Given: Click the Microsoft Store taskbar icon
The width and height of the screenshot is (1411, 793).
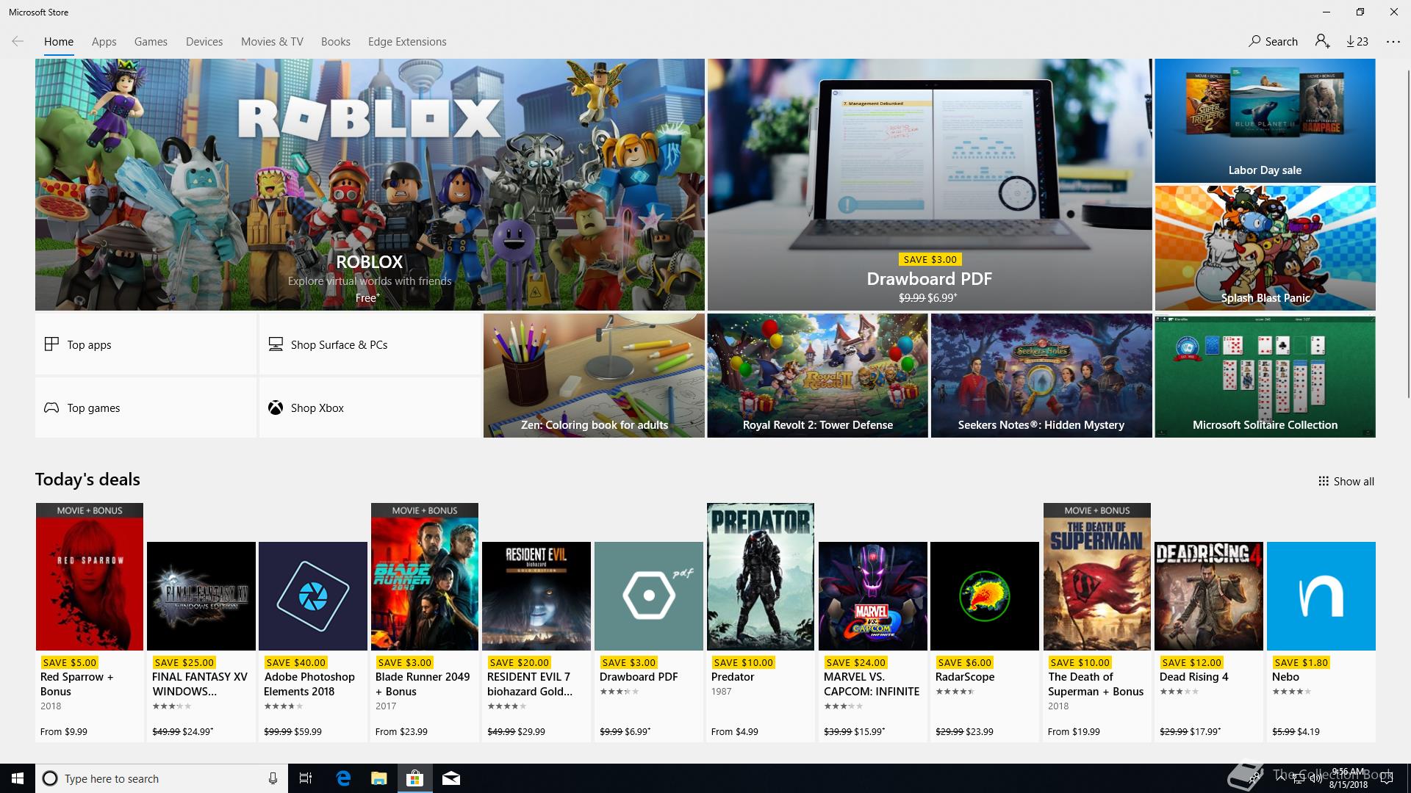Looking at the screenshot, I should tap(415, 778).
